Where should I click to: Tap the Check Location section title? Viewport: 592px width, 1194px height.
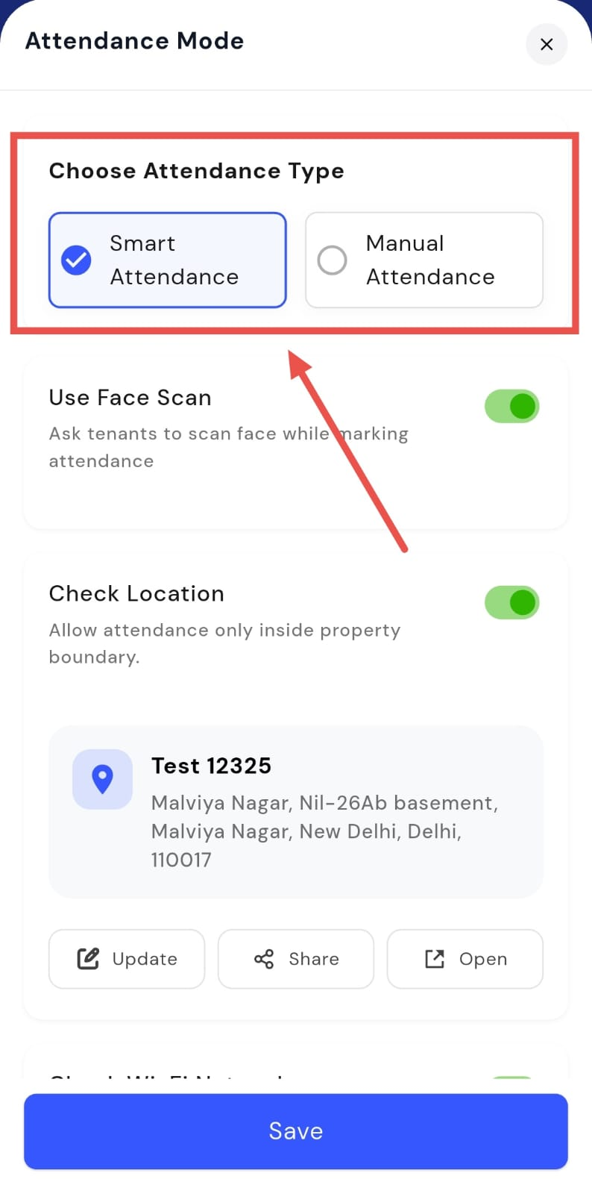(136, 593)
